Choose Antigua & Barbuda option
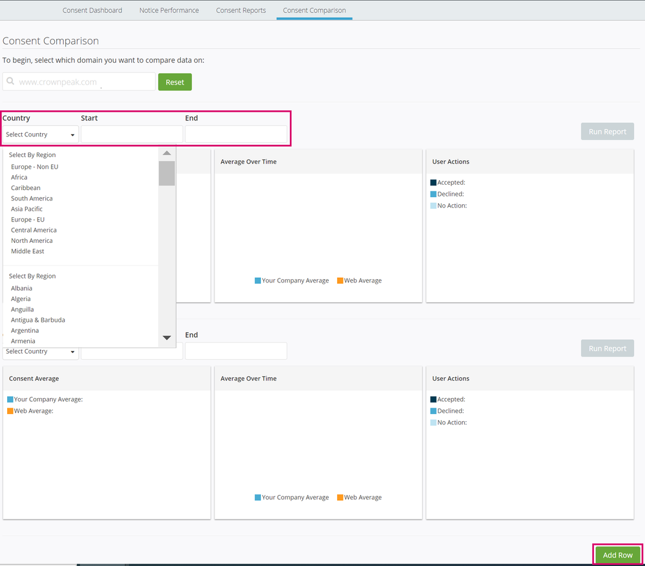This screenshot has height=566, width=645. click(38, 320)
